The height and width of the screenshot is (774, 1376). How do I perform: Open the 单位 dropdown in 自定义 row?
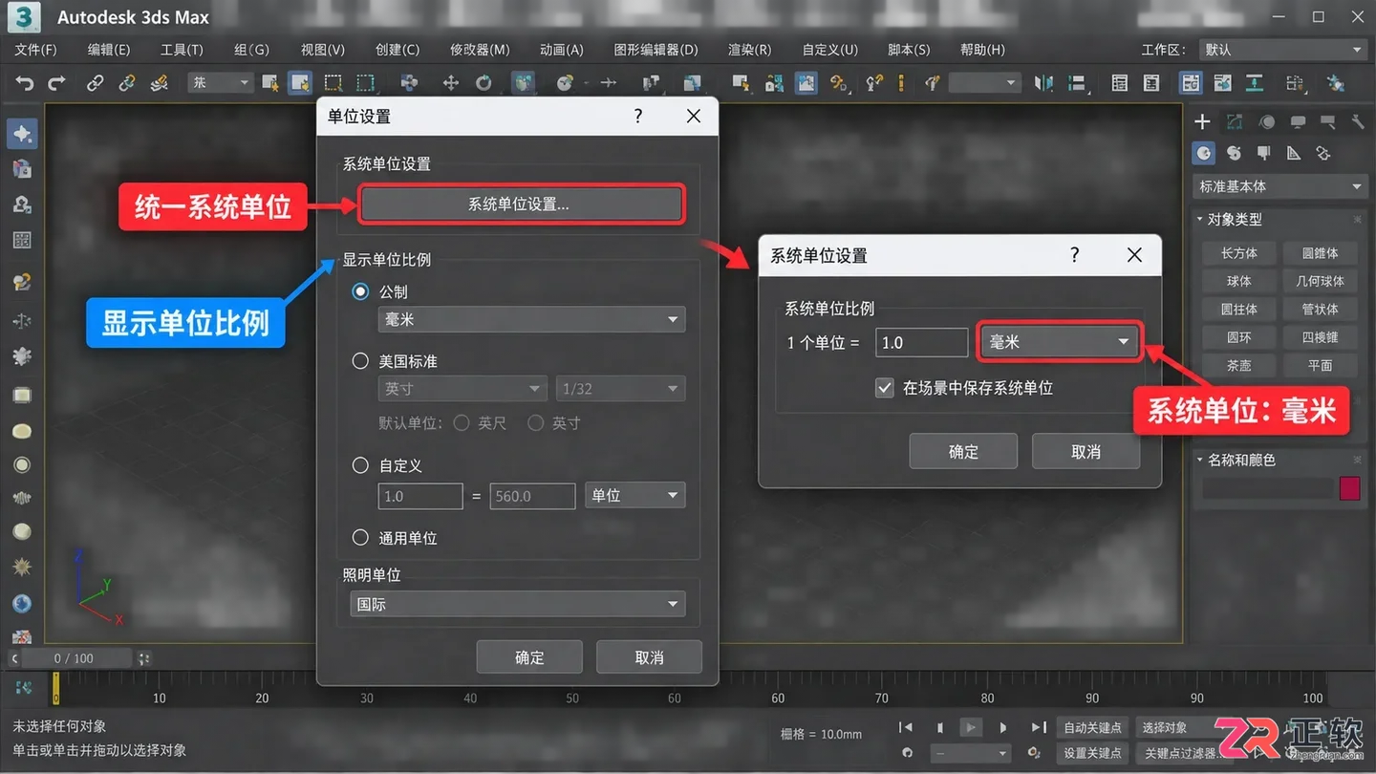634,495
